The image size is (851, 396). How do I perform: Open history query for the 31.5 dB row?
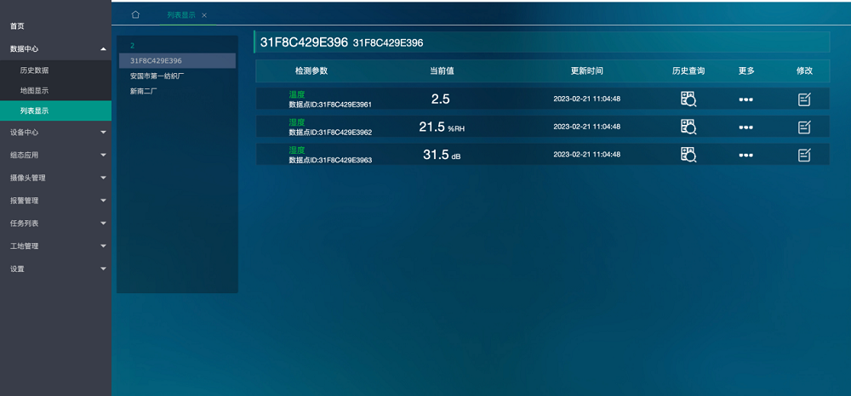(x=688, y=155)
